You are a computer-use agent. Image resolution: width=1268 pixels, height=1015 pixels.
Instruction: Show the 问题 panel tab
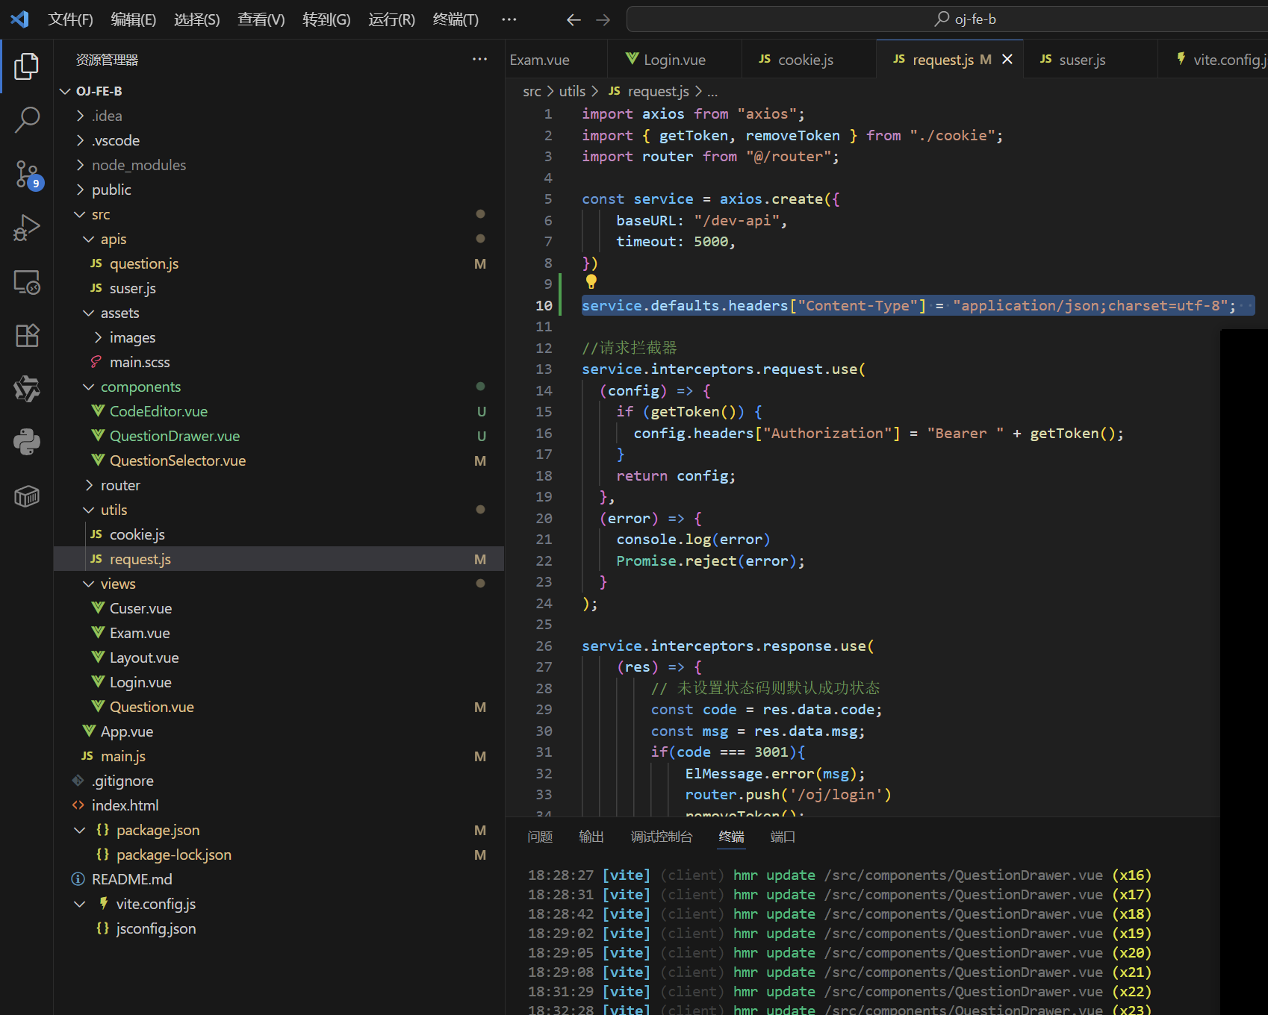click(540, 837)
